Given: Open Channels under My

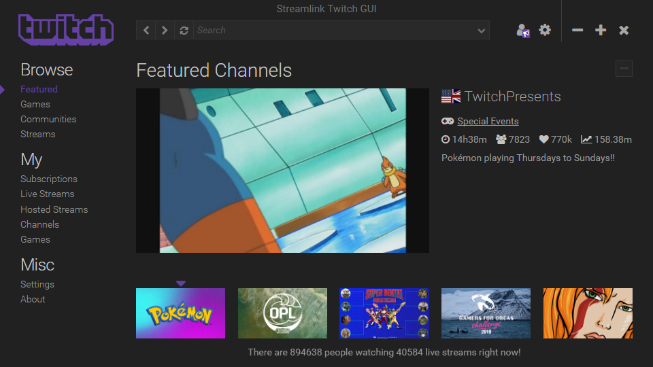Looking at the screenshot, I should pyautogui.click(x=39, y=224).
